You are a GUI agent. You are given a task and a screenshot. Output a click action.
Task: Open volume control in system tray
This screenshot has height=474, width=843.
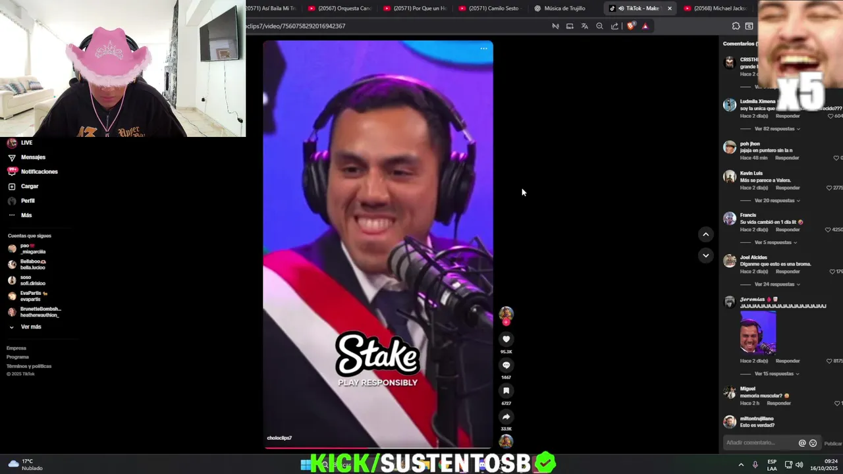click(x=799, y=465)
